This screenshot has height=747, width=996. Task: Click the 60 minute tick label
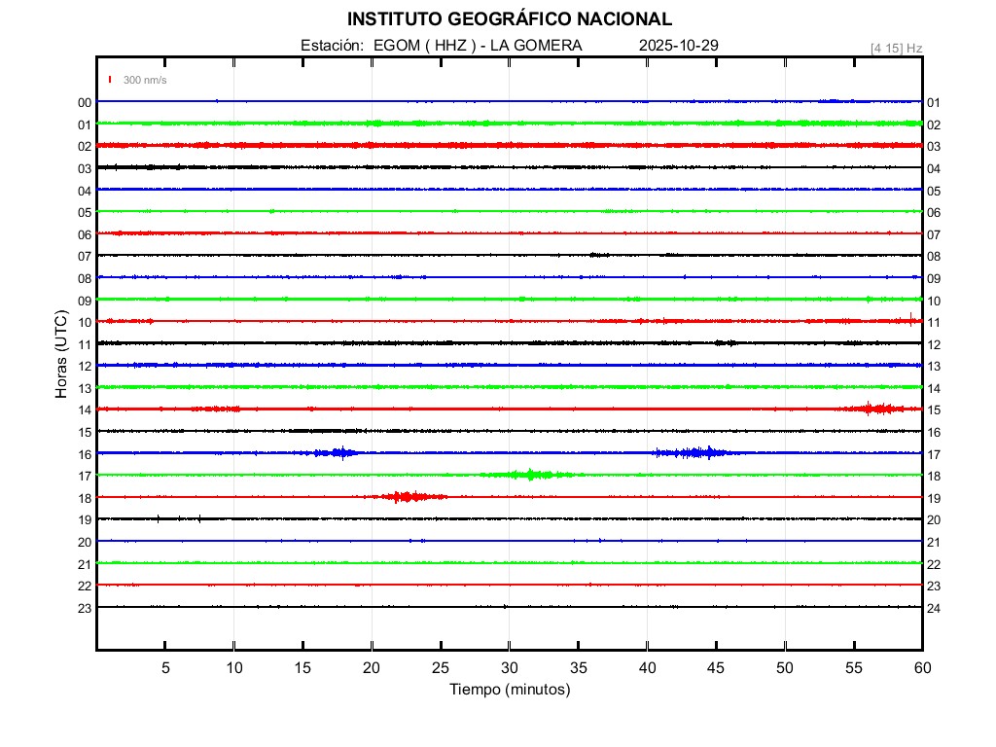click(921, 667)
